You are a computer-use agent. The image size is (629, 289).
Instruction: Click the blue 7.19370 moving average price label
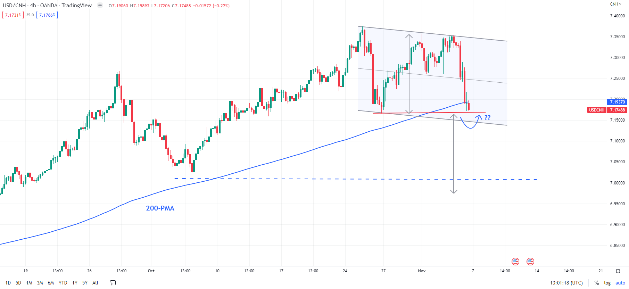pos(617,102)
